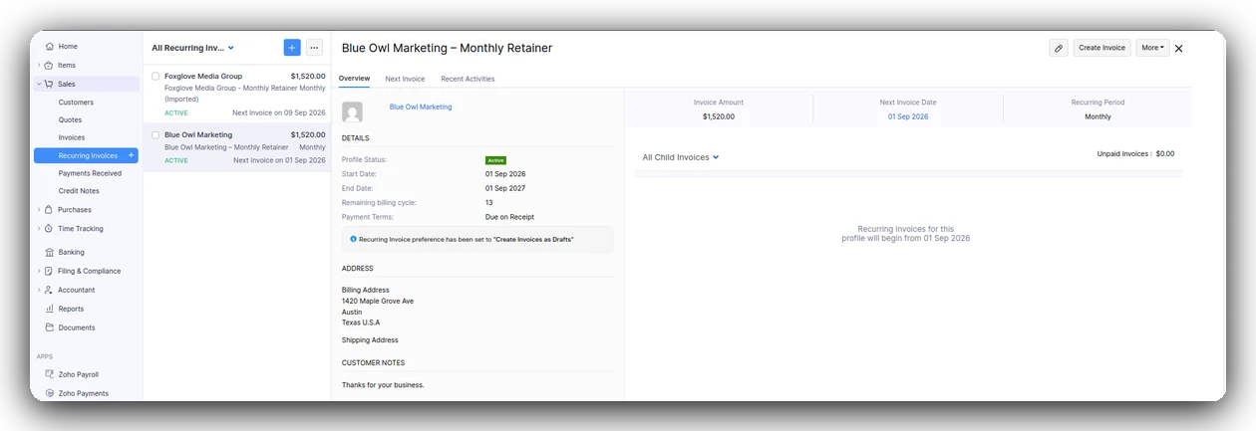Open Customers in the Sales menu
1256x431 pixels.
click(x=76, y=103)
